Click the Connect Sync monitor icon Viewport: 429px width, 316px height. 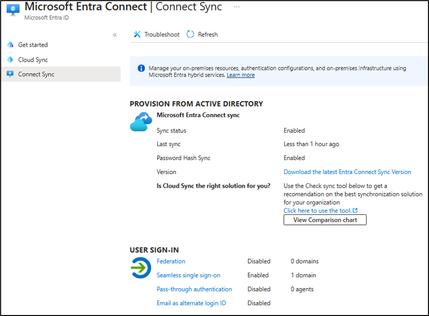click(10, 74)
